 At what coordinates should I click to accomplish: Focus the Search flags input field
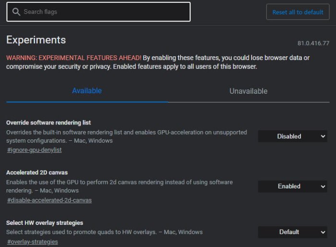98,12
